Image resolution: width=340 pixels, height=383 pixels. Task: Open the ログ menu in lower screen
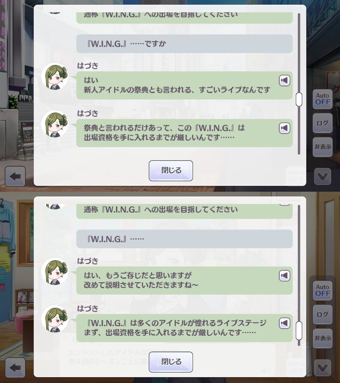[323, 315]
